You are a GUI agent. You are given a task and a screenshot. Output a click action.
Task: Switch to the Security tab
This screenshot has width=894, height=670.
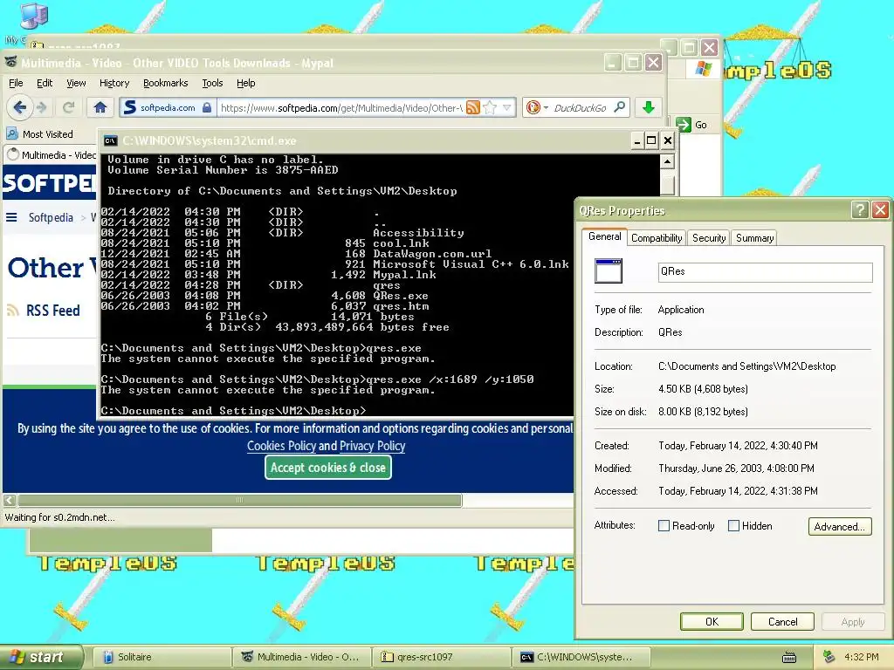[709, 238]
